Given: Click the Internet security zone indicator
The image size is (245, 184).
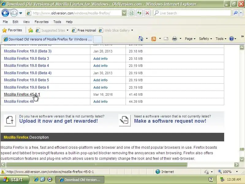Looking at the screenshot, I should pos(165,172).
